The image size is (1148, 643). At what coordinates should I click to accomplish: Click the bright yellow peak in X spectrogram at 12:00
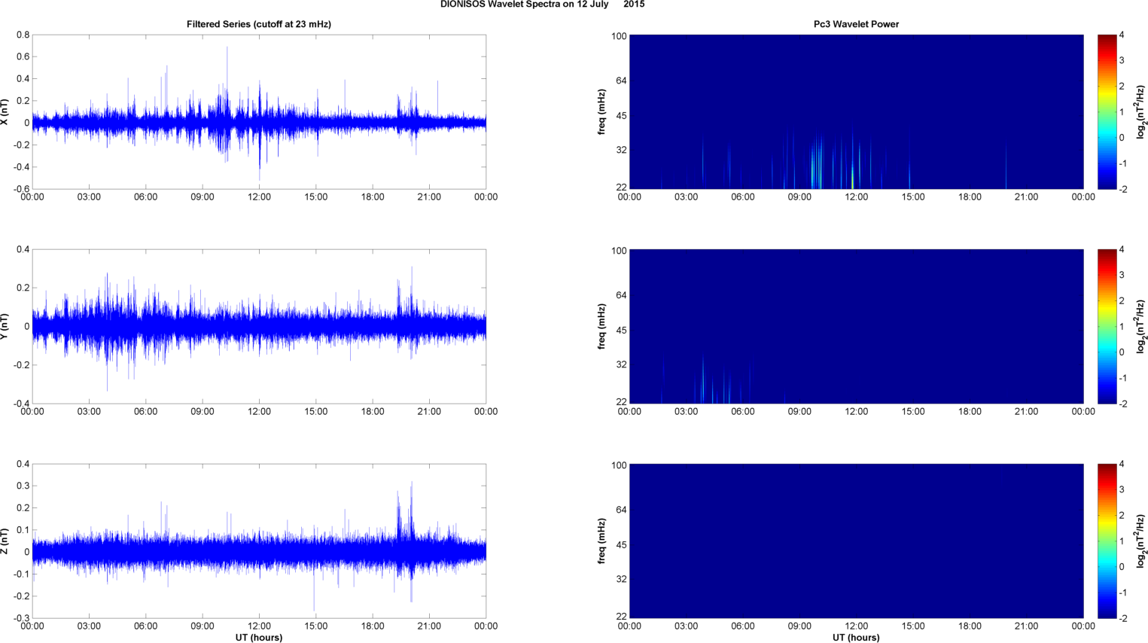pyautogui.click(x=852, y=178)
